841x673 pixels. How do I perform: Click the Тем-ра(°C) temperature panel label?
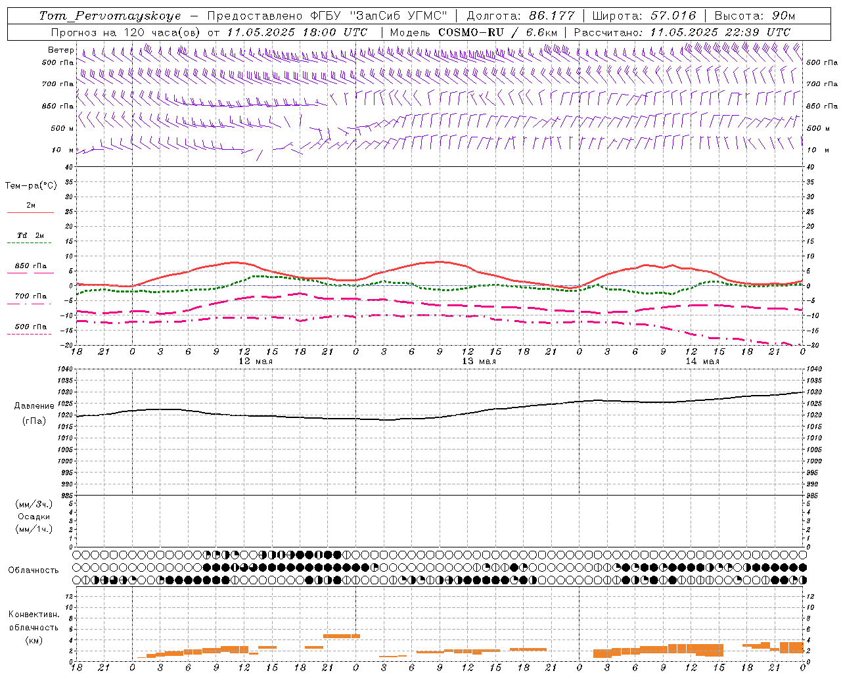[31, 186]
